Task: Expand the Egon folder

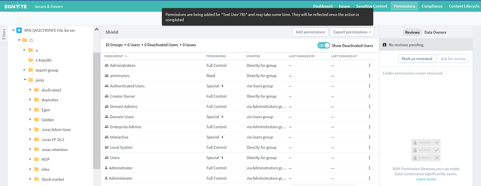Action: (x=30, y=110)
